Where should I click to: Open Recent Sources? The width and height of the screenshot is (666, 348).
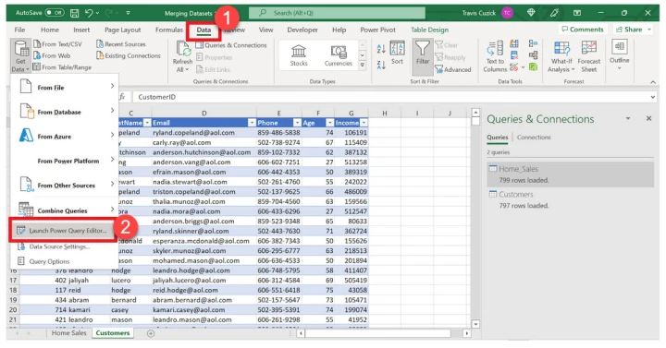click(x=121, y=44)
